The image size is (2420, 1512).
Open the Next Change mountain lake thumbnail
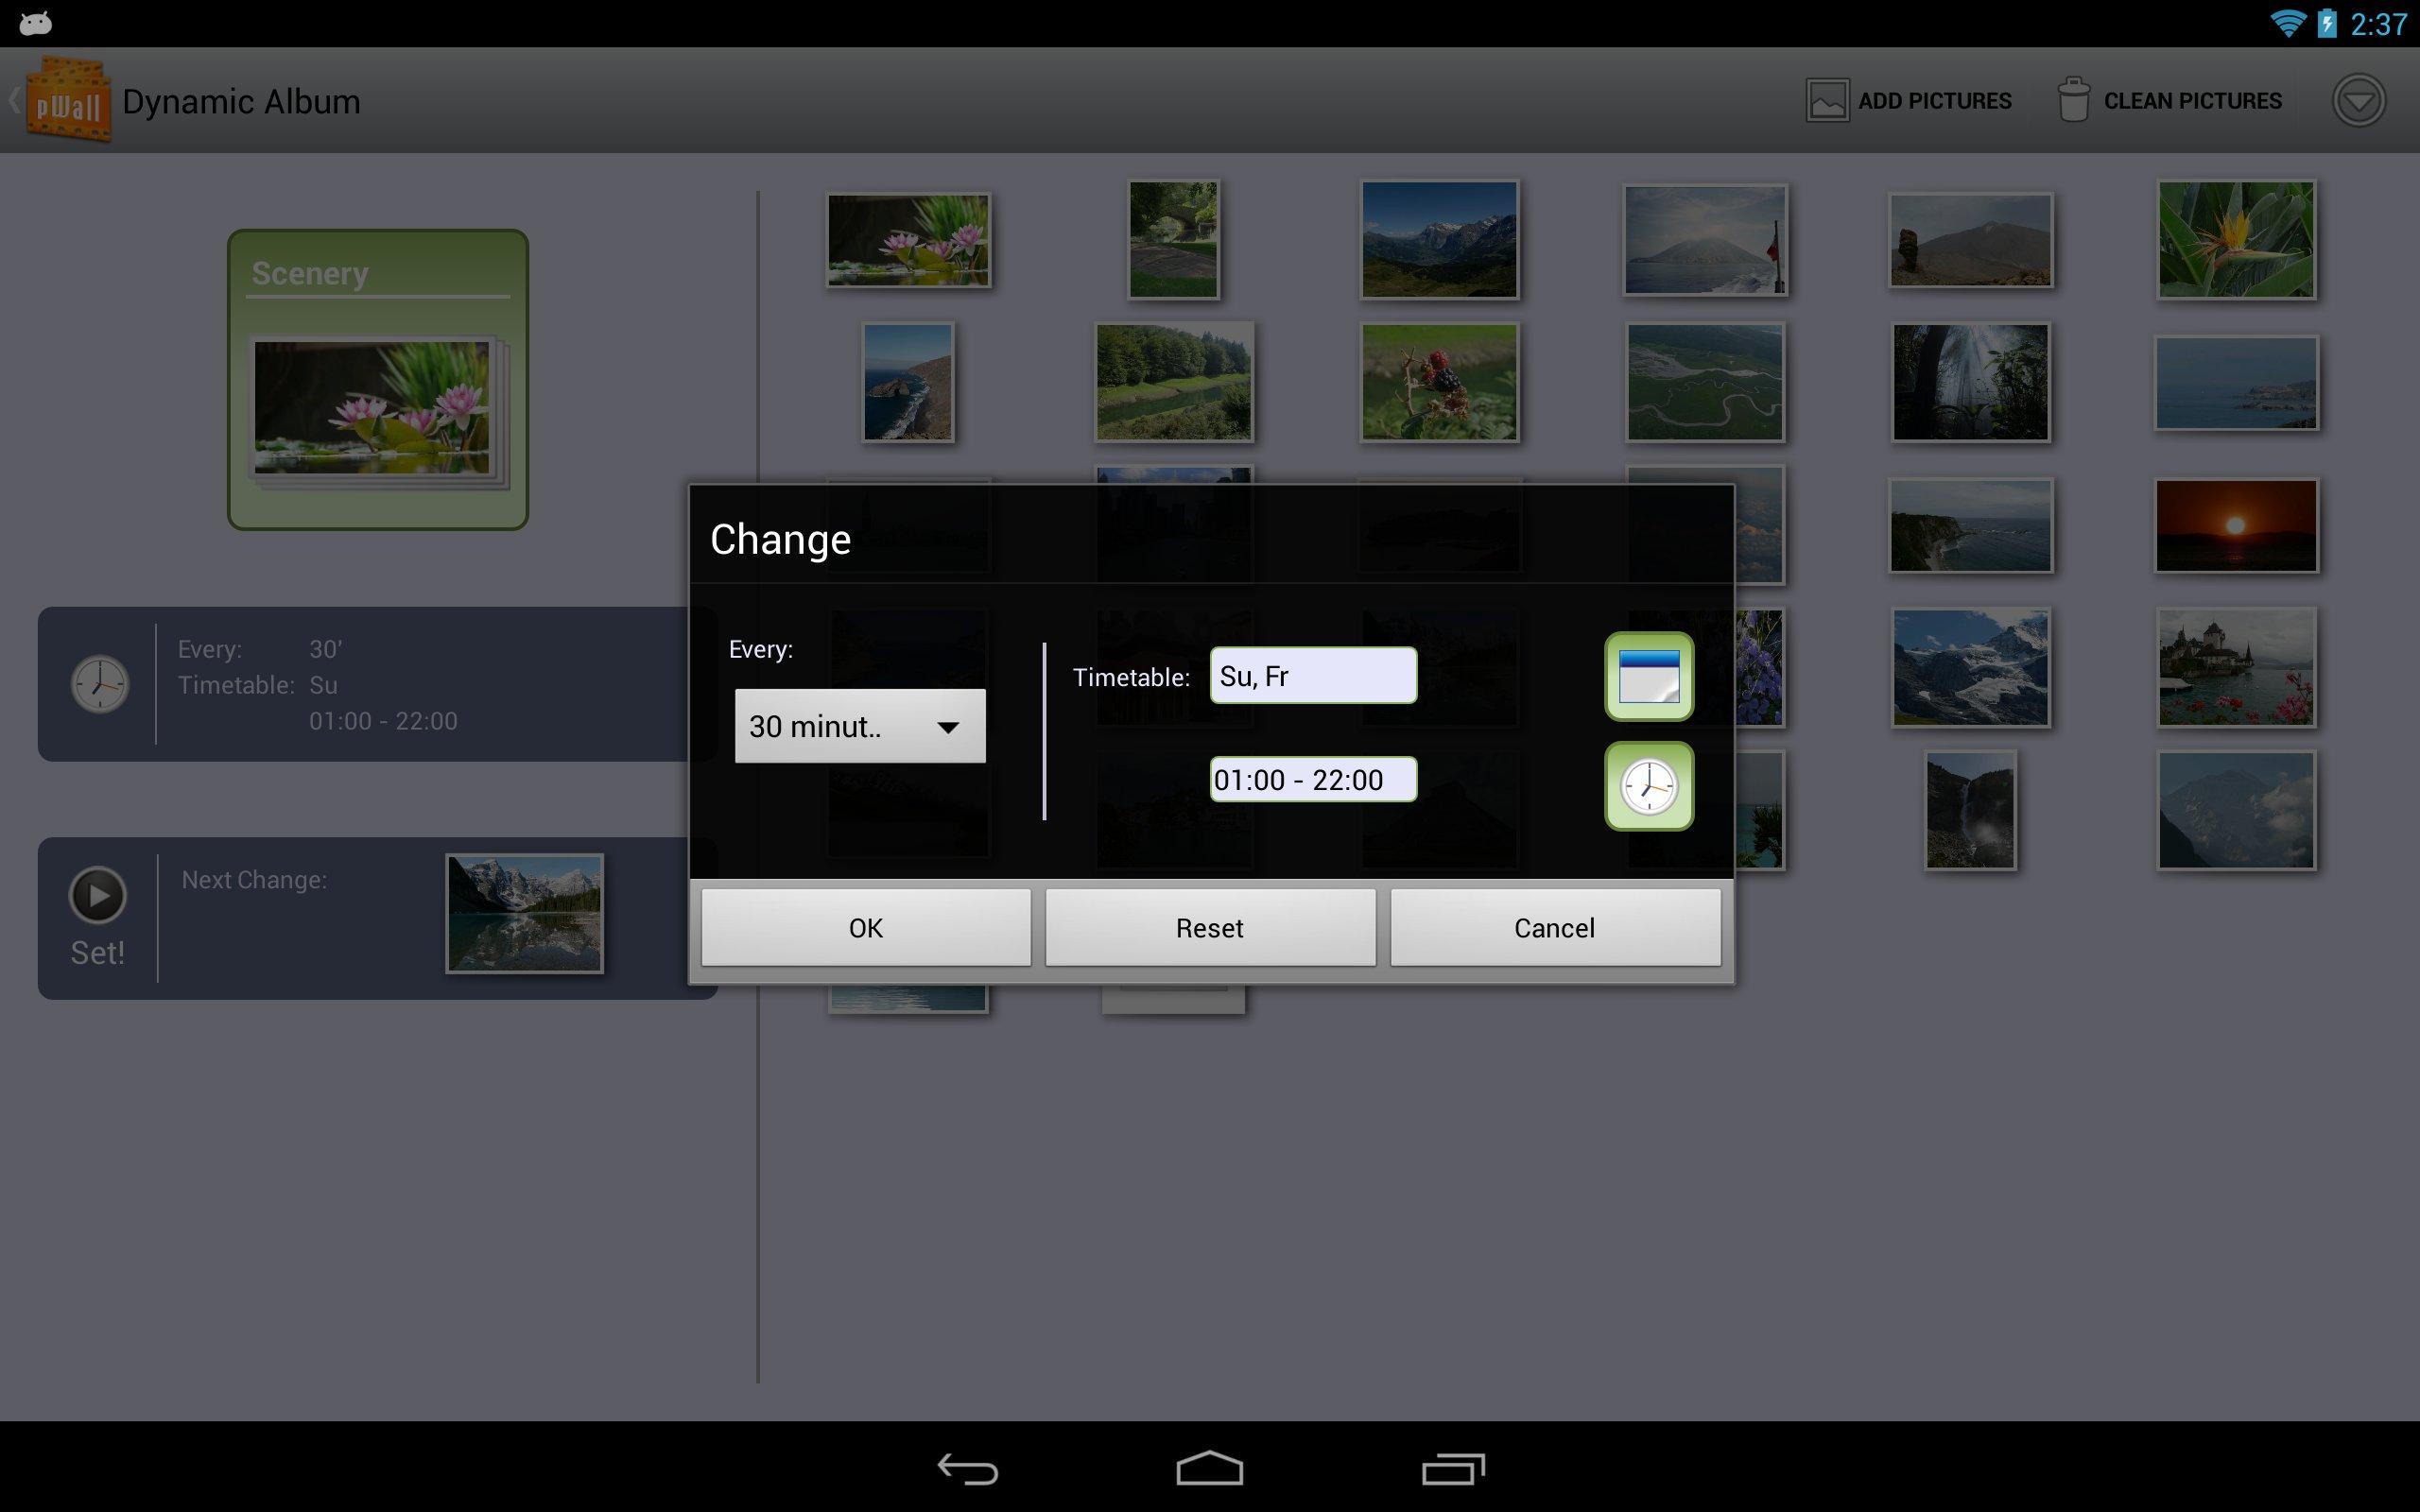pos(525,913)
